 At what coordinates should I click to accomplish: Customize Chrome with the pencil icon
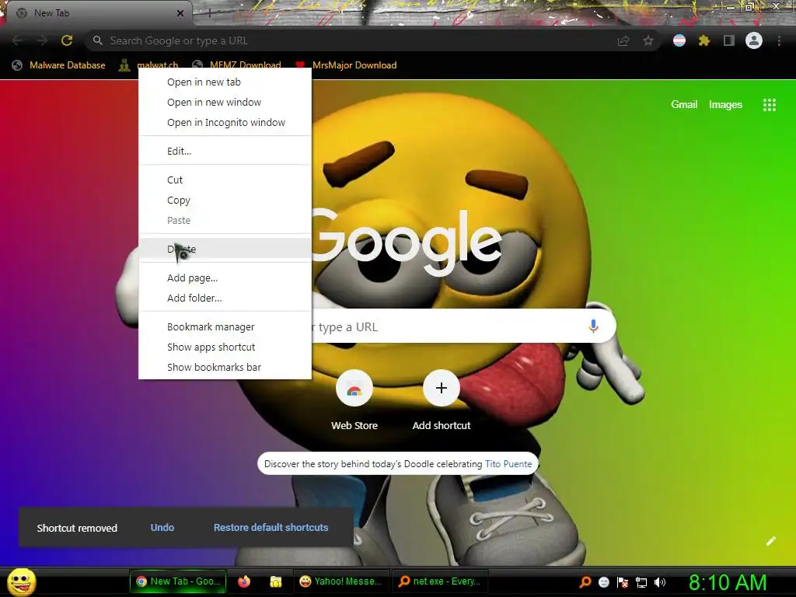[770, 541]
